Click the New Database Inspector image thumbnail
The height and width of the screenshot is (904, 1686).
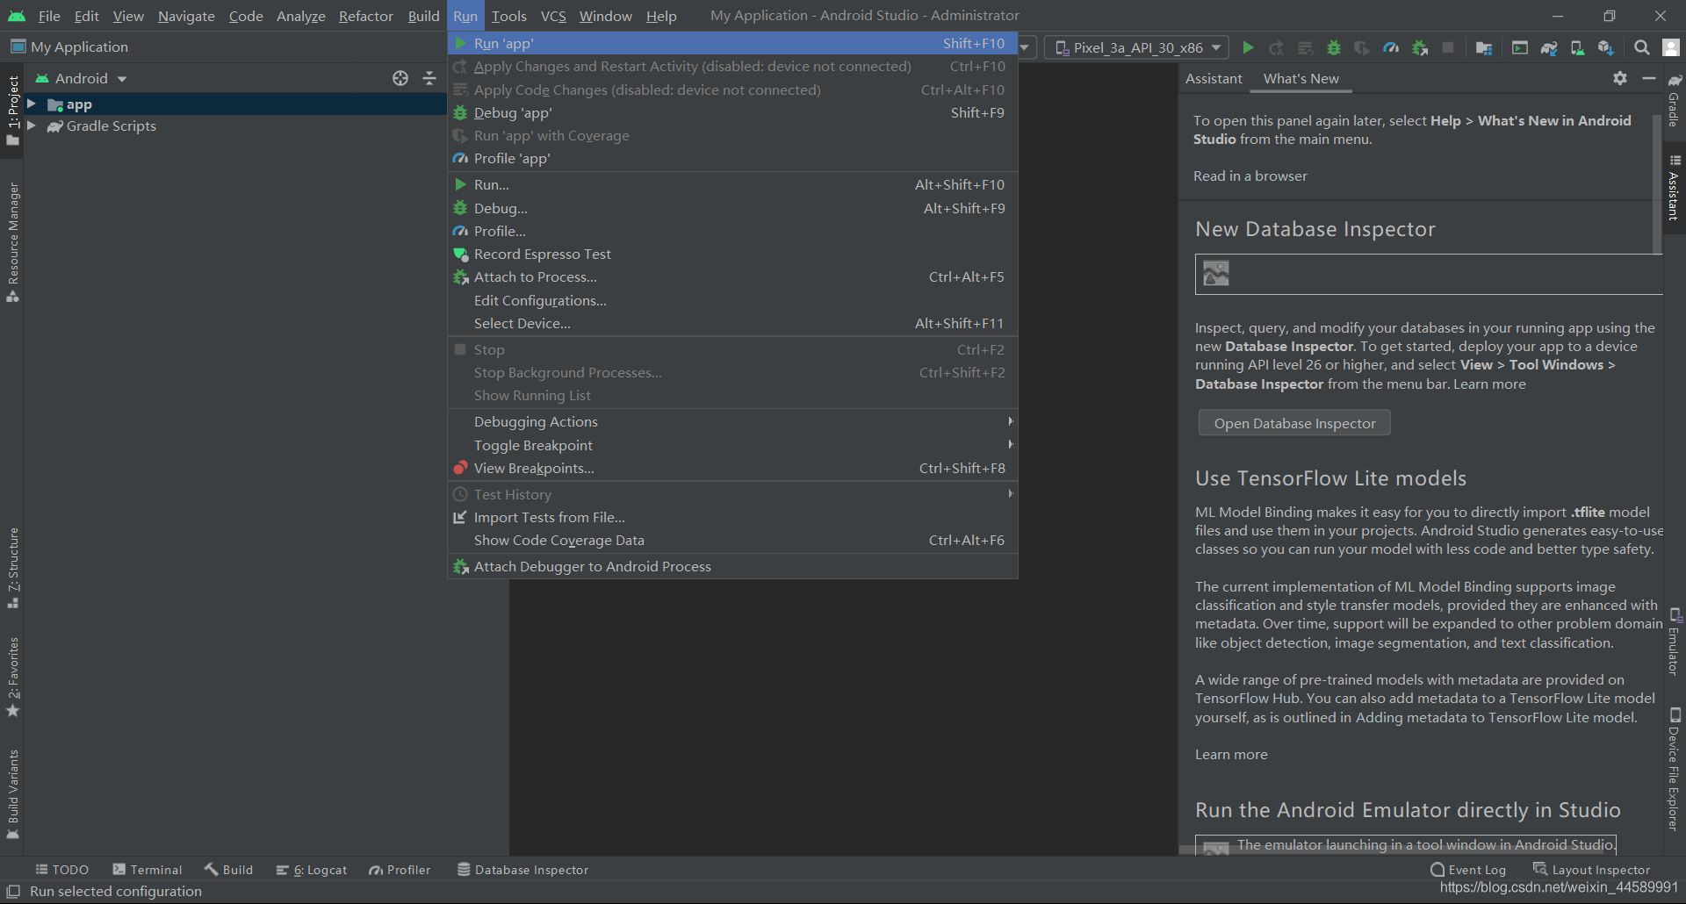click(1216, 273)
